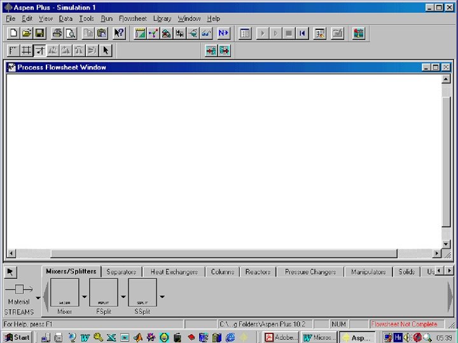
Task: Step through the simulation run
Action: click(275, 33)
